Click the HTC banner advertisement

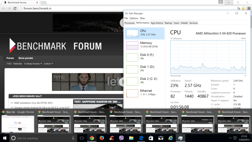[88, 82]
